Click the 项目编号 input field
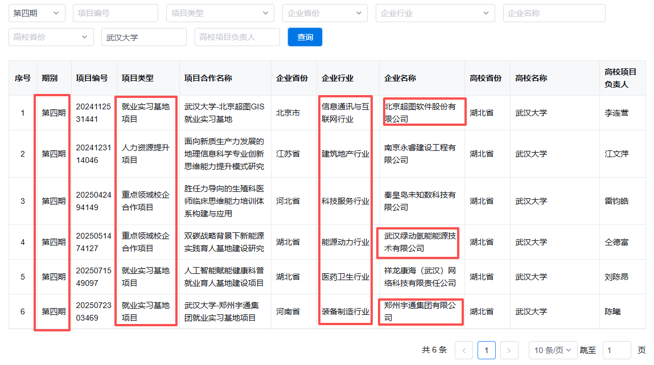 (116, 13)
